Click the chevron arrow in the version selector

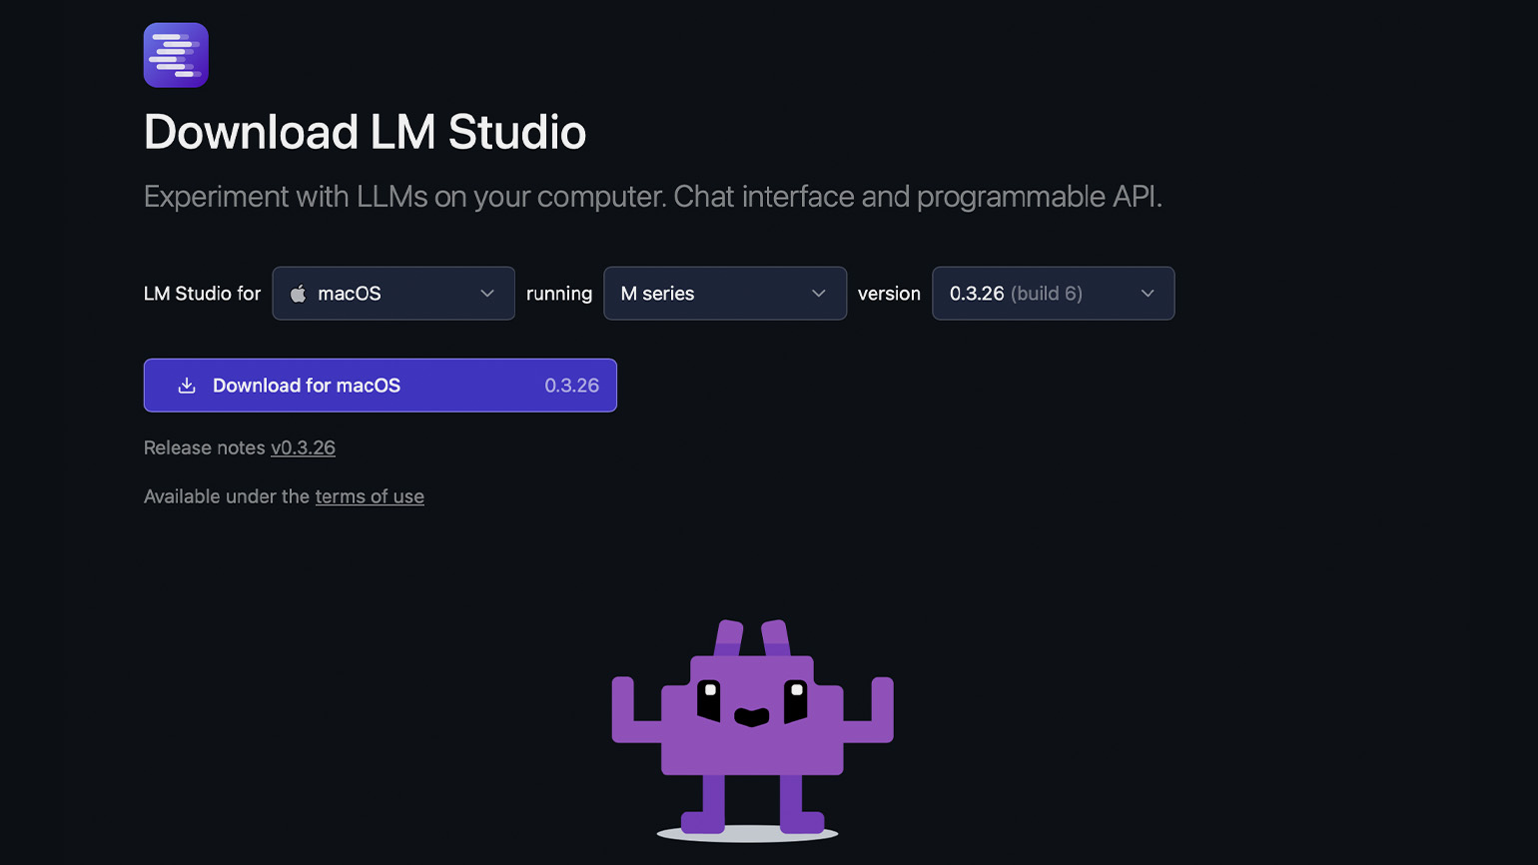point(1148,294)
